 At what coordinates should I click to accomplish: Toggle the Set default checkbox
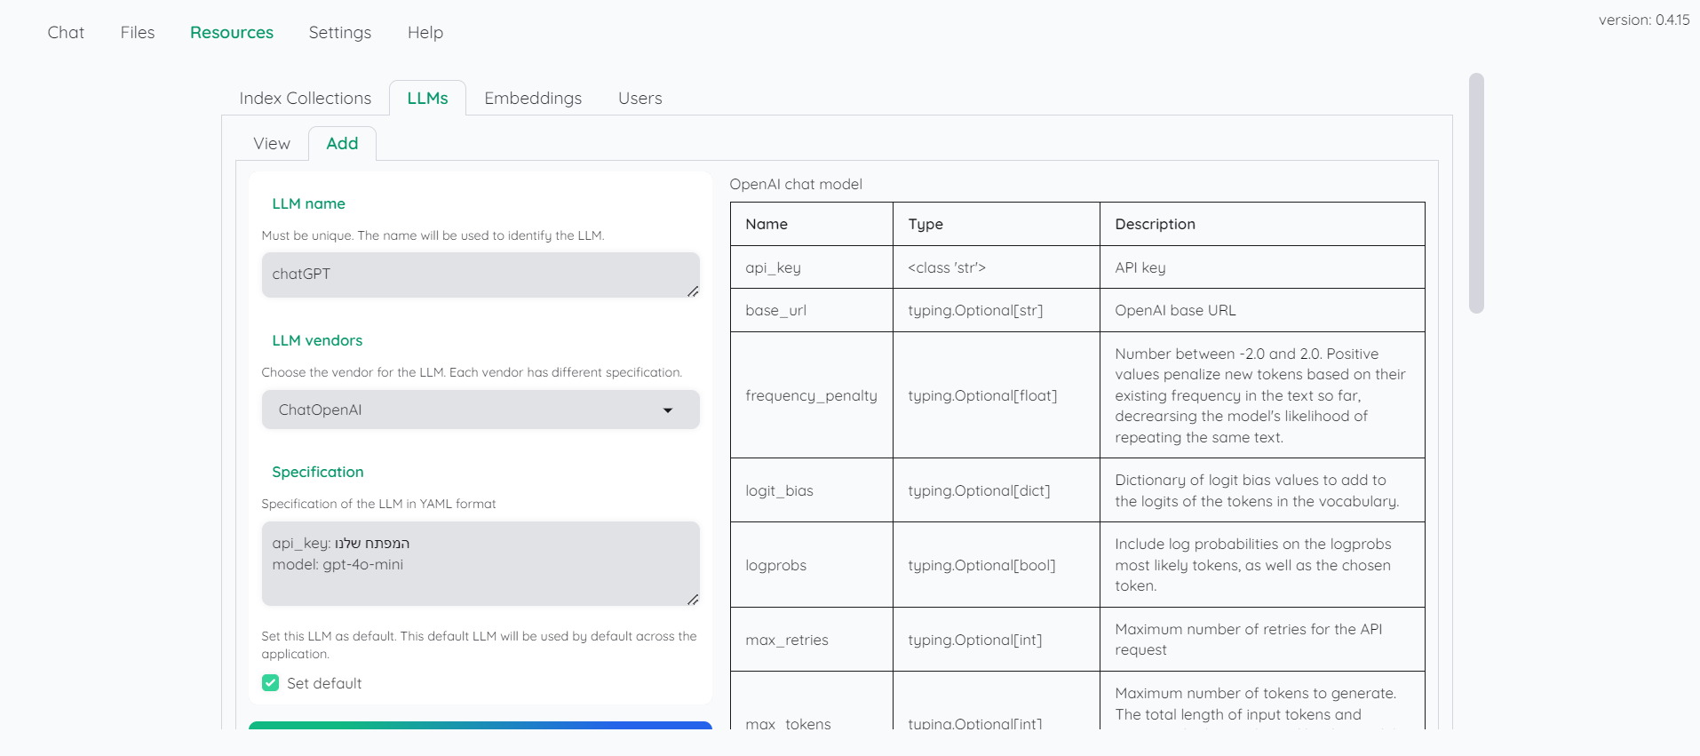pyautogui.click(x=271, y=683)
